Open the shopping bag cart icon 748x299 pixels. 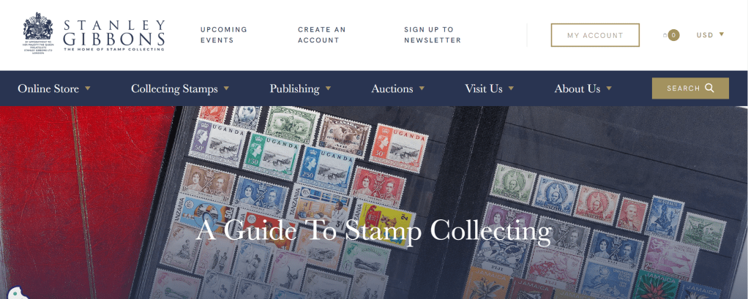665,35
